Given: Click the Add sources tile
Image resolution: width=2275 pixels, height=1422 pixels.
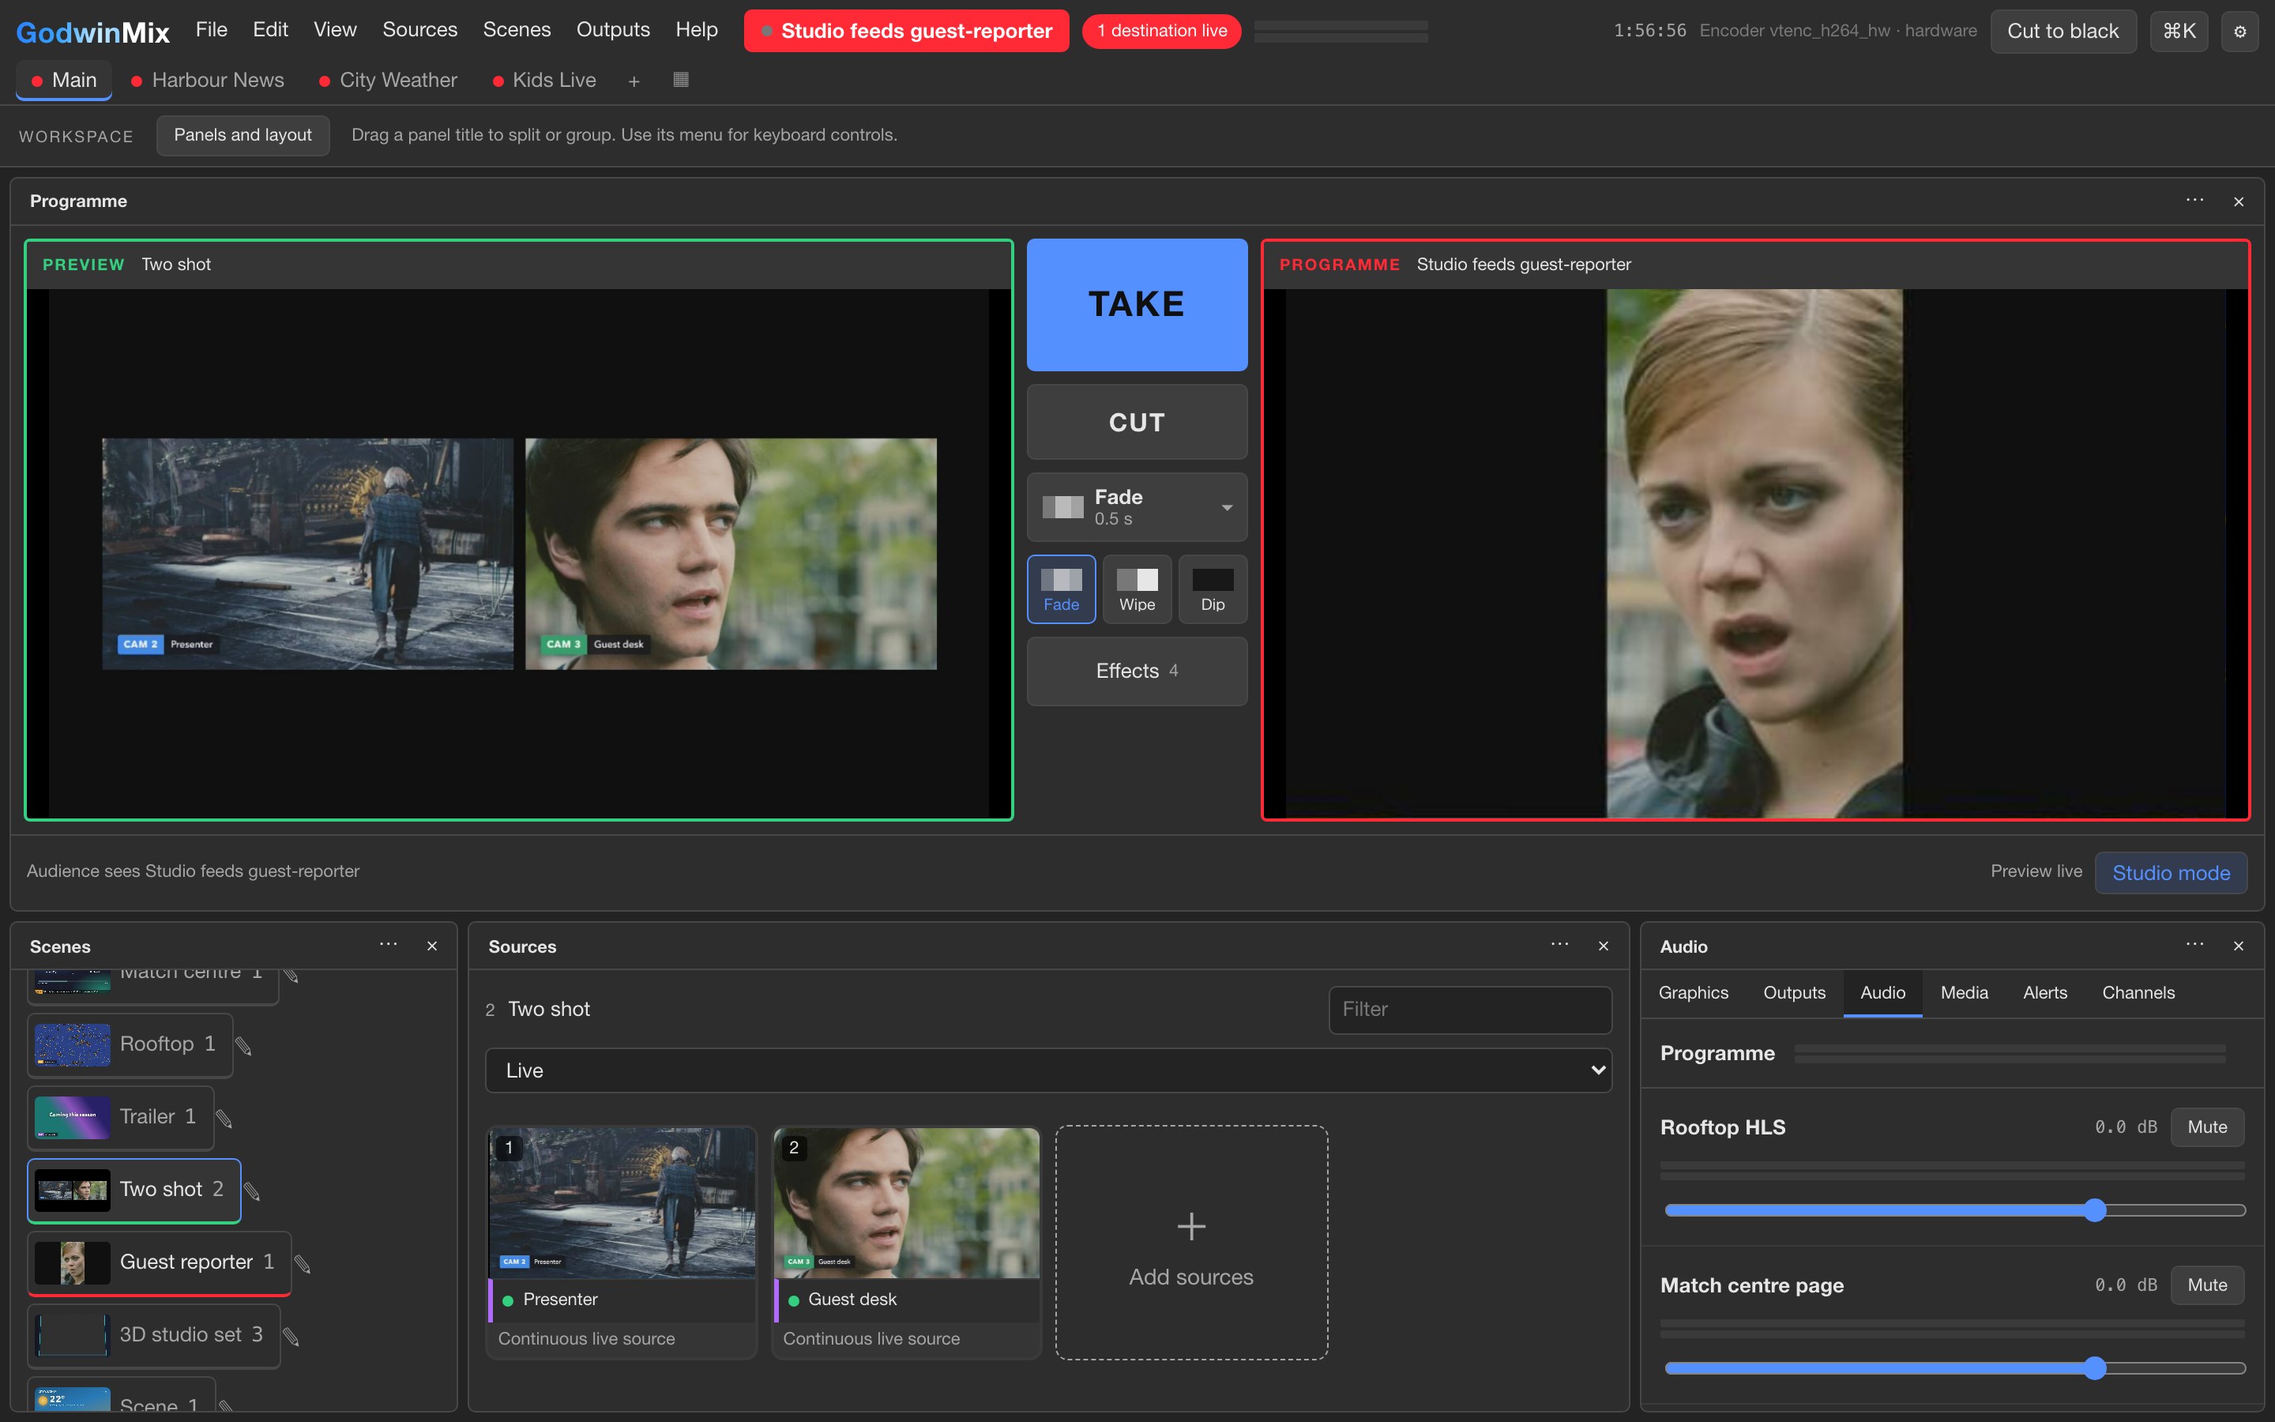Looking at the screenshot, I should click(x=1191, y=1243).
